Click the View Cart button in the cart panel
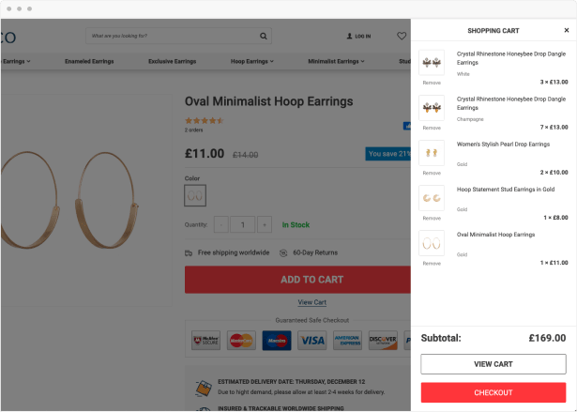This screenshot has width=577, height=412. click(x=493, y=364)
